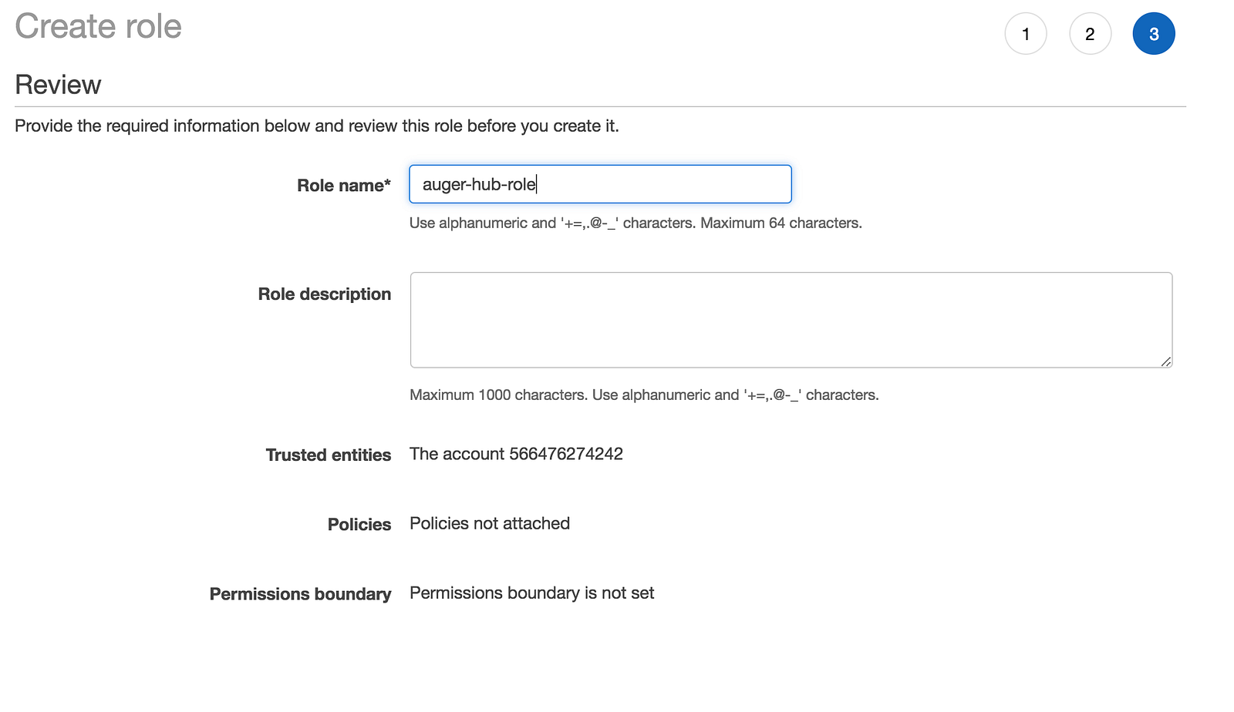
Task: Go back to step 2 indicator
Action: pyautogui.click(x=1090, y=34)
